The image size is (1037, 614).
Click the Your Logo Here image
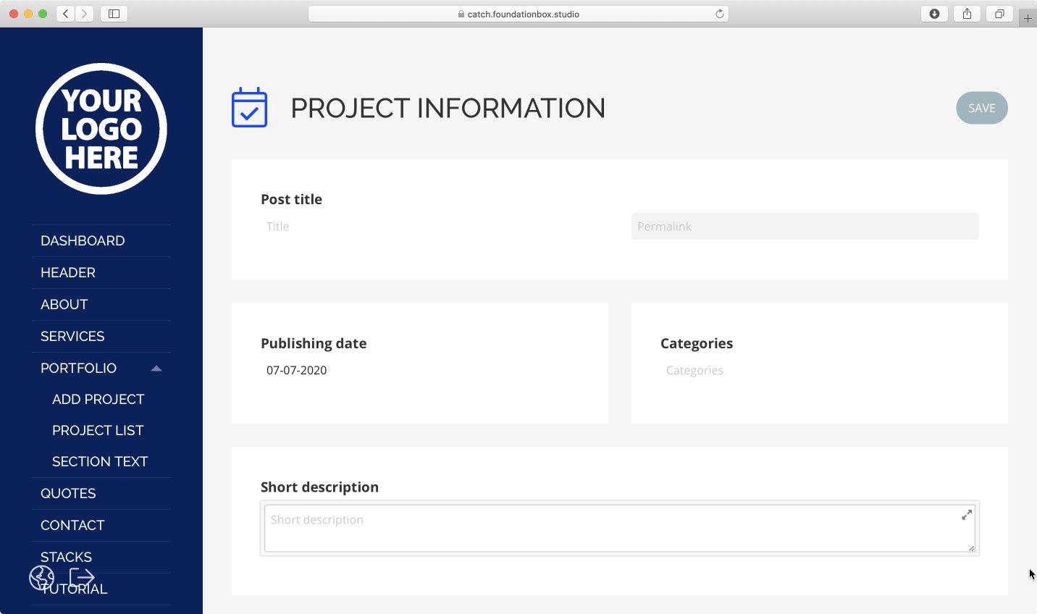(x=101, y=129)
